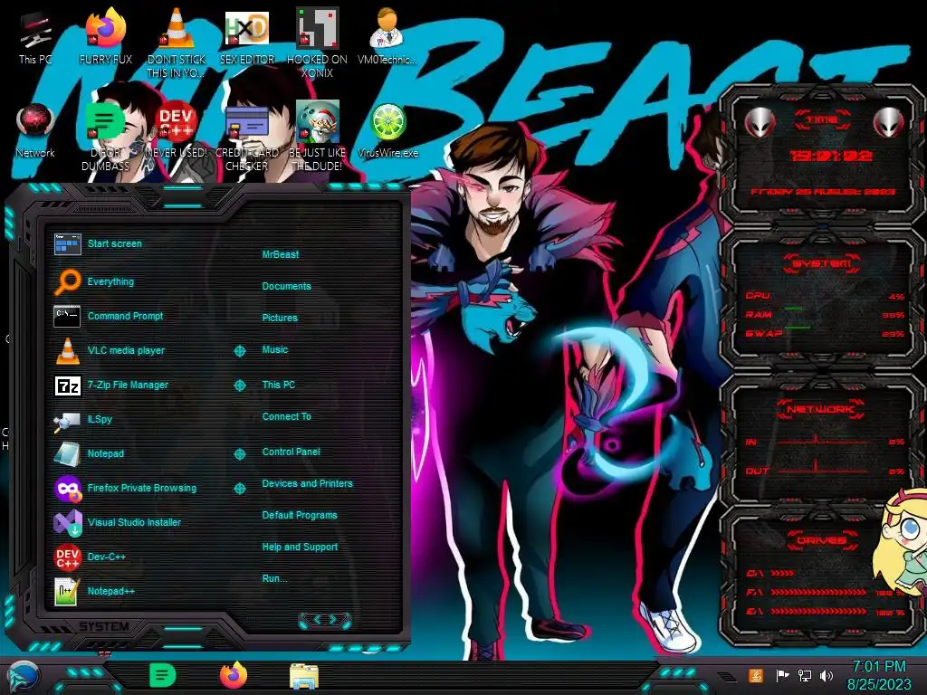Screen dimensions: 927x695
Task: Open Default Programs
Action: 300,515
